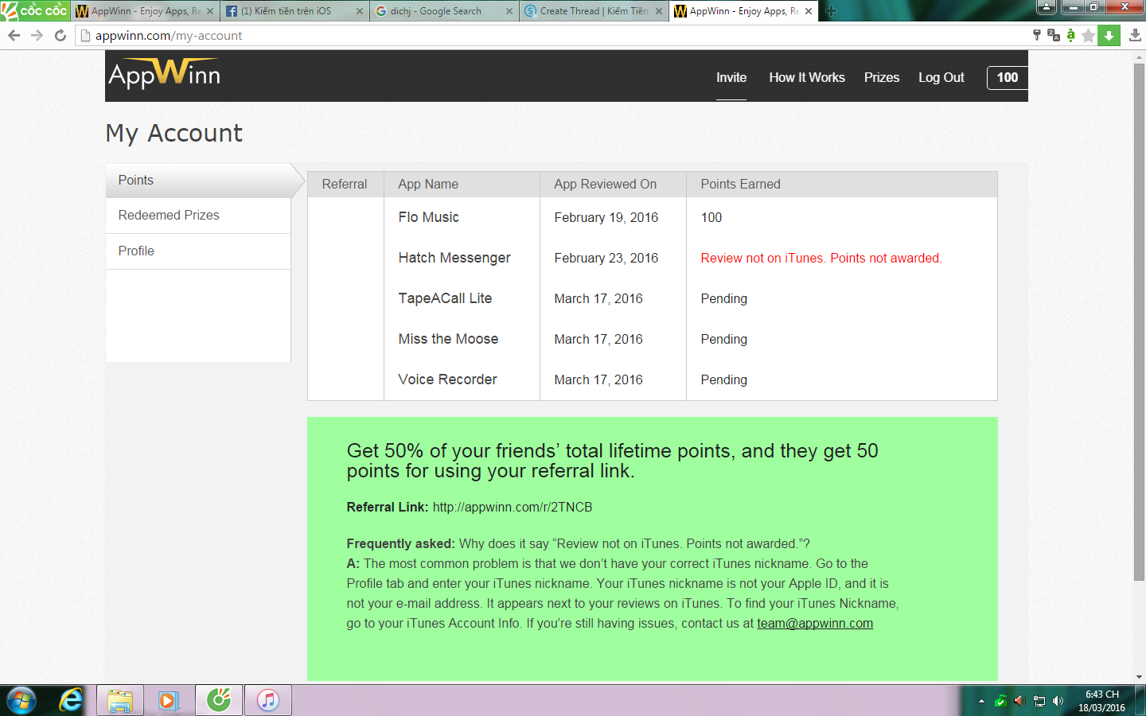The image size is (1146, 716).
Task: Click the App Reviewed On column header
Action: pyautogui.click(x=606, y=184)
